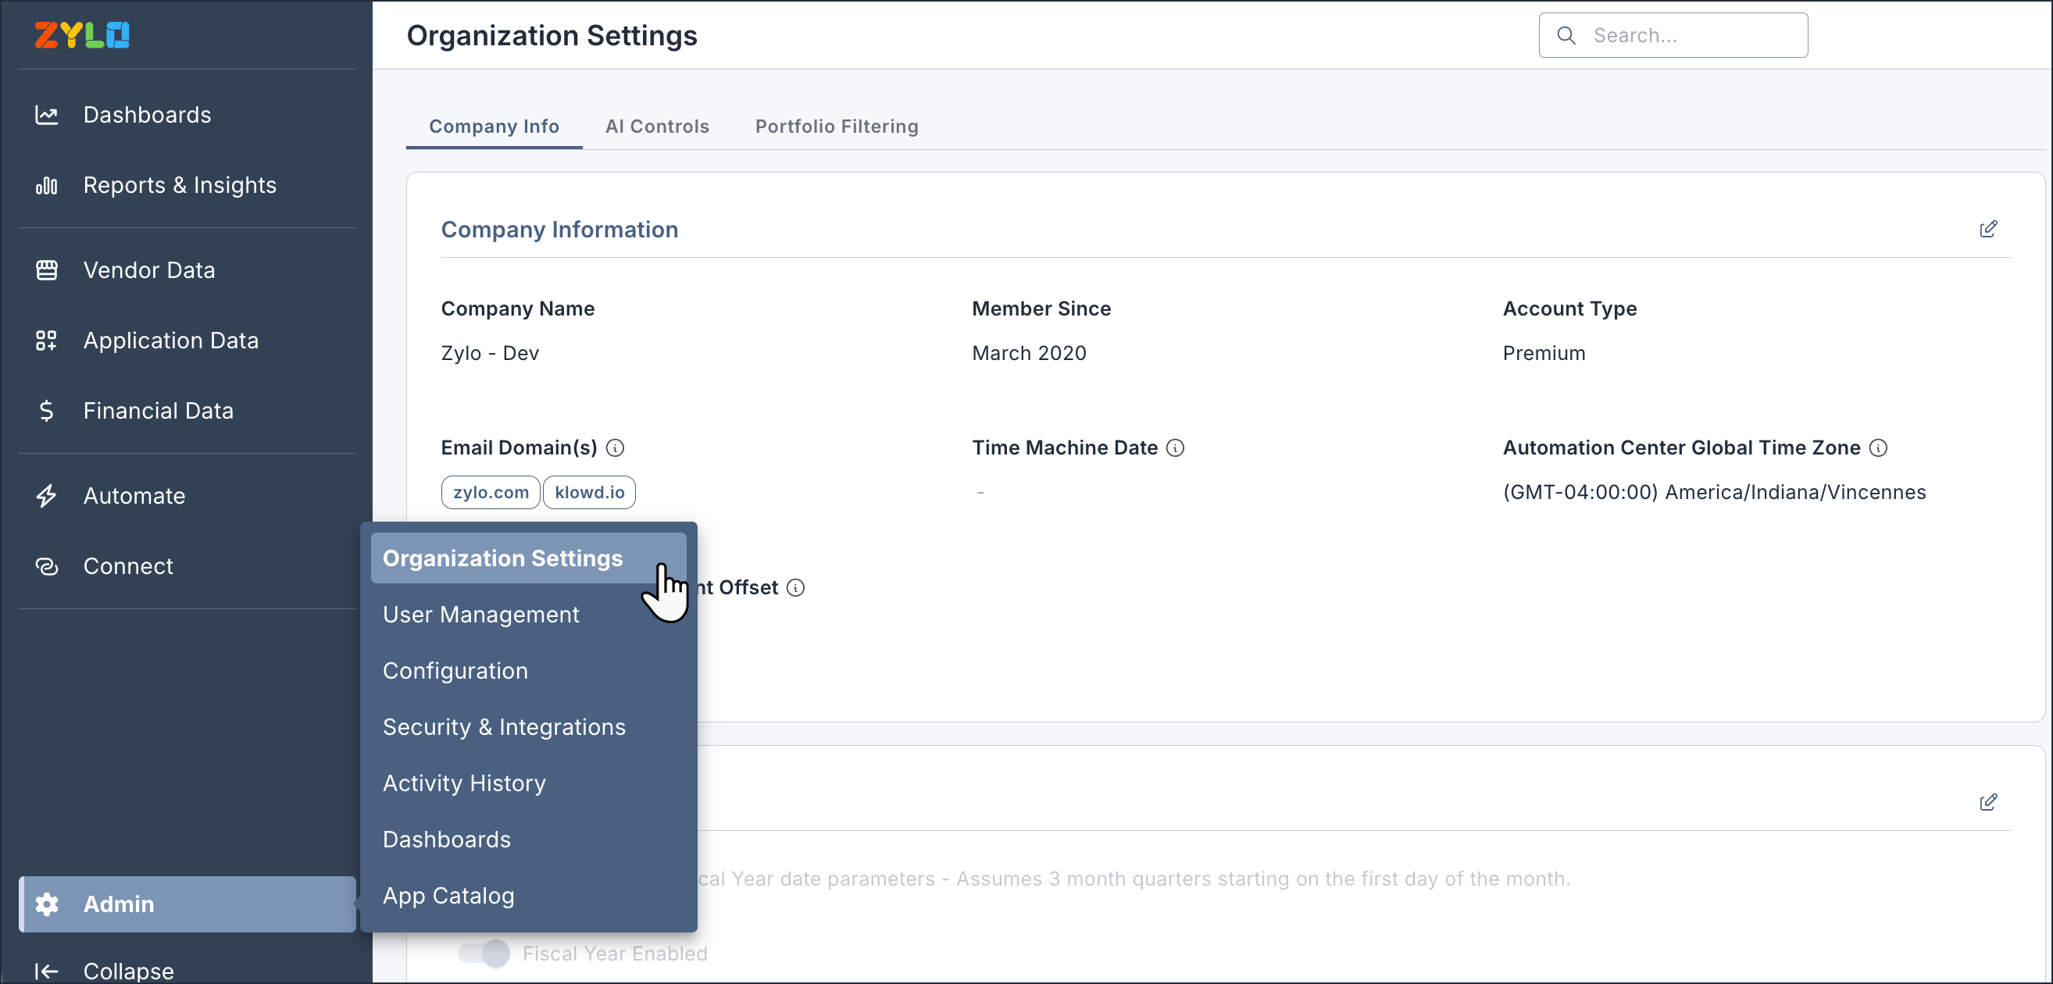Switch to the Company Info tab
The image size is (2053, 984).
point(495,126)
